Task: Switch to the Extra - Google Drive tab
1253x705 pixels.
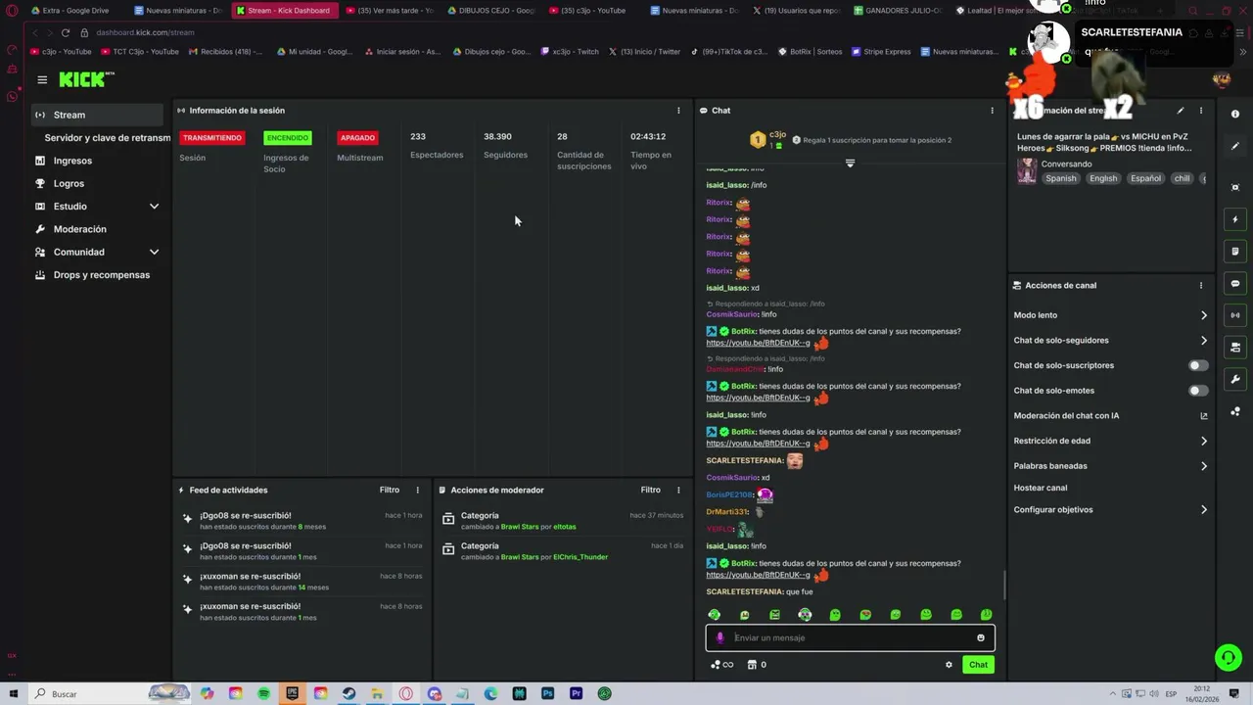Action: (x=72, y=11)
